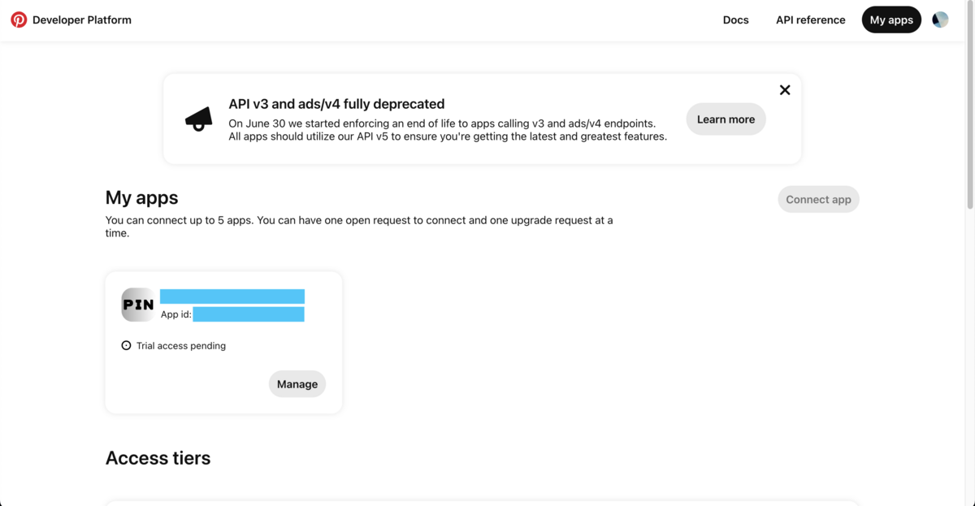
Task: Go to My apps tab
Action: click(x=891, y=19)
